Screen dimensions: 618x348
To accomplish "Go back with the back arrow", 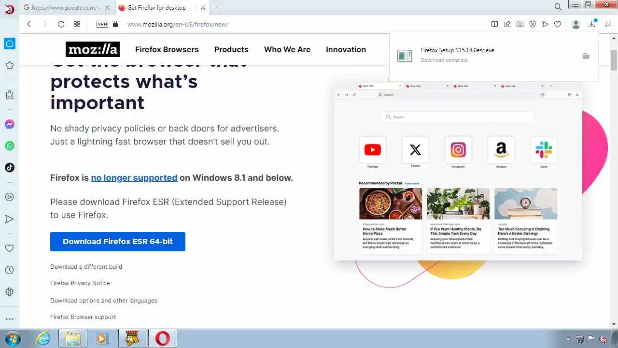I will coord(29,24).
